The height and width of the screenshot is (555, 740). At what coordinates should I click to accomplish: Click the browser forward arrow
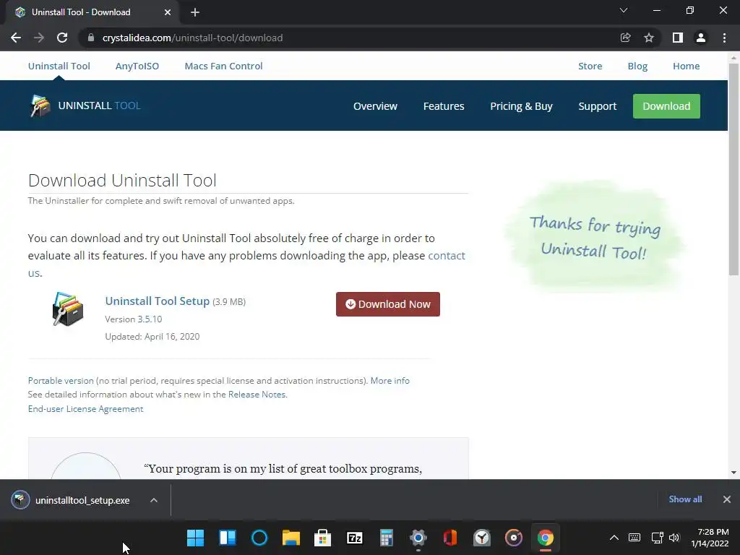click(39, 38)
